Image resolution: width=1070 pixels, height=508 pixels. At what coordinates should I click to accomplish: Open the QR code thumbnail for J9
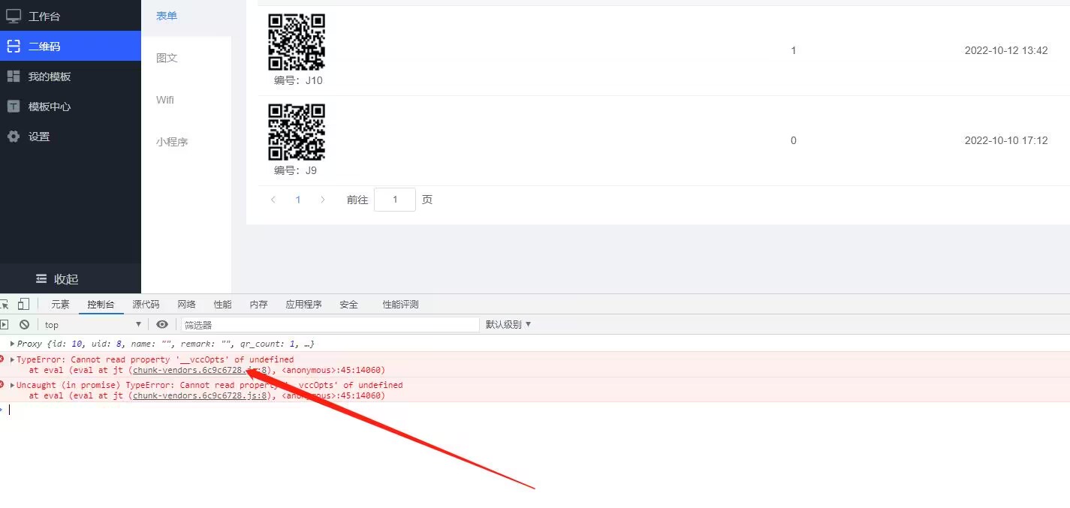(x=297, y=132)
